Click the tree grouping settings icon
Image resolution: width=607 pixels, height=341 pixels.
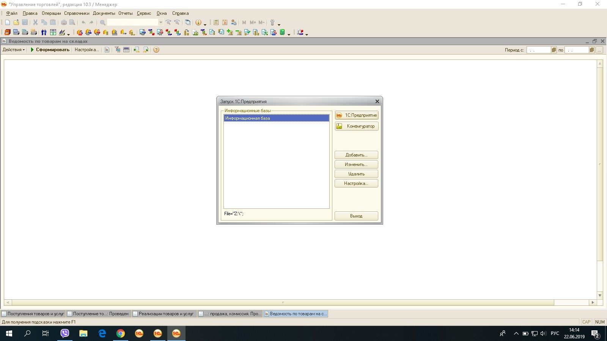tap(118, 50)
